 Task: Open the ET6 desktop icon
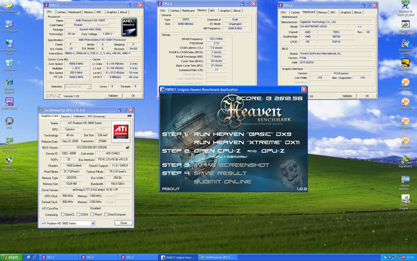point(9,123)
